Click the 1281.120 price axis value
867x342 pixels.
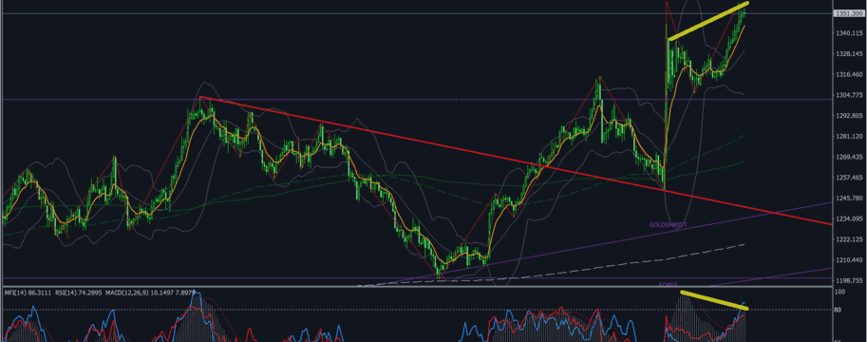tap(848, 137)
